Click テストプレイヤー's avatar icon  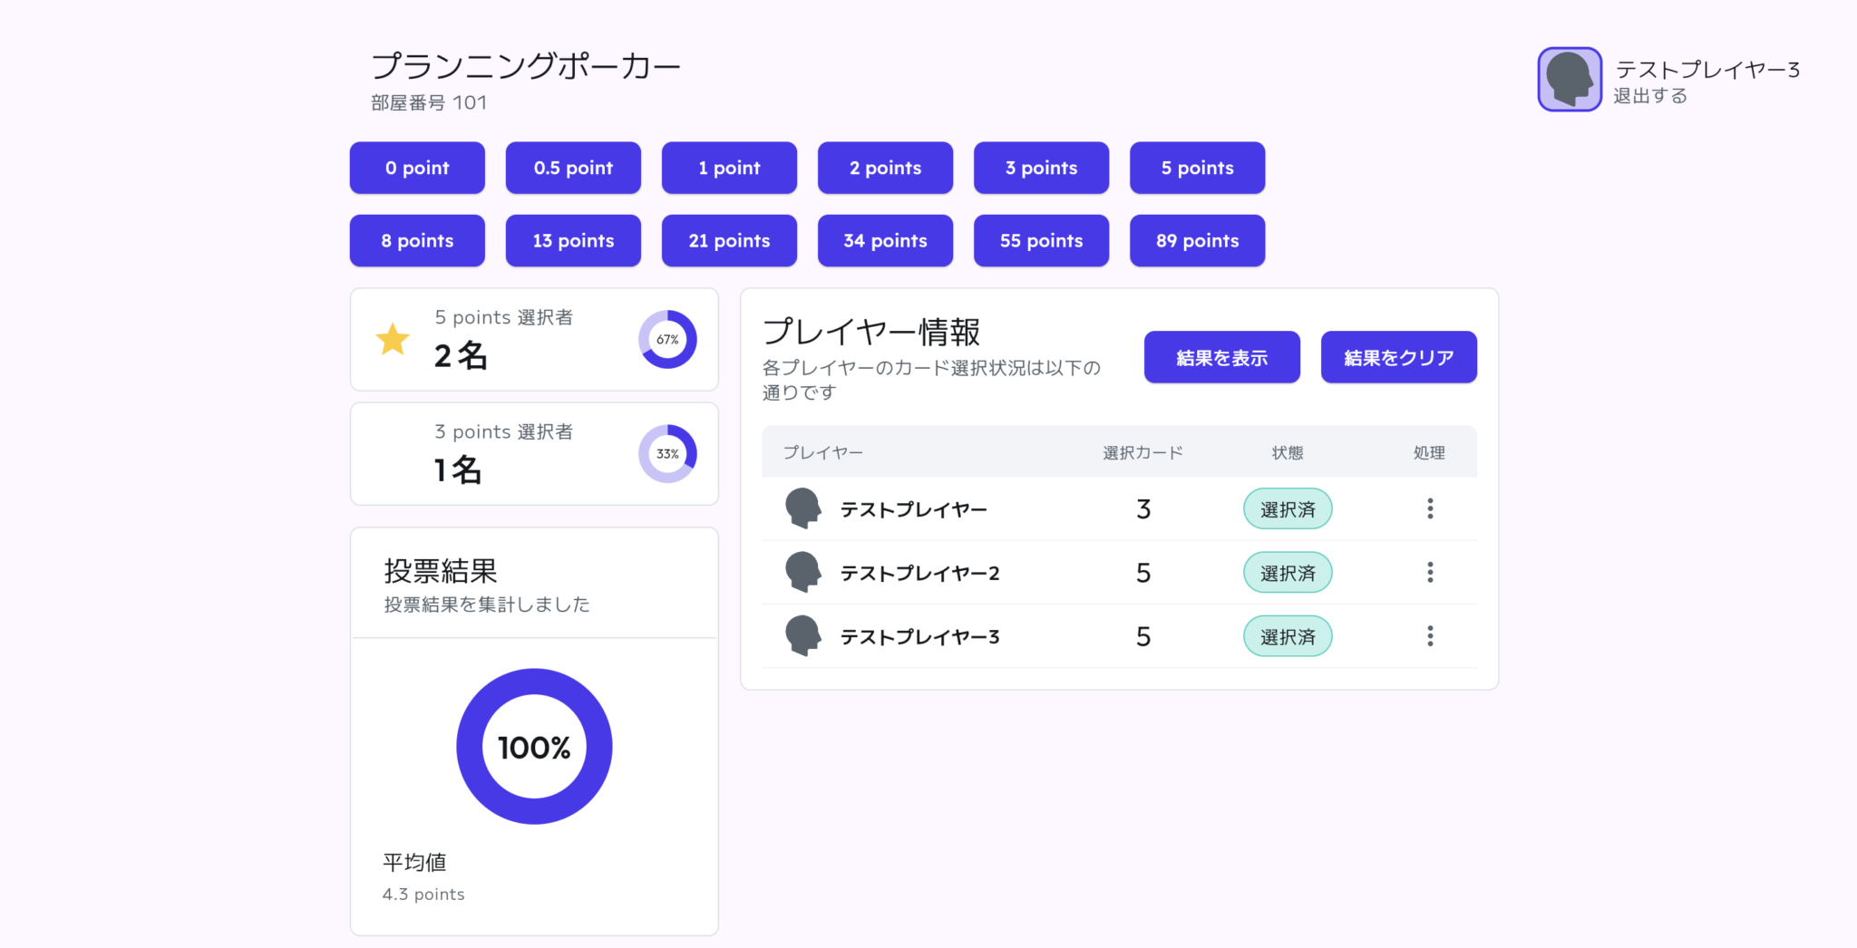[x=802, y=508]
